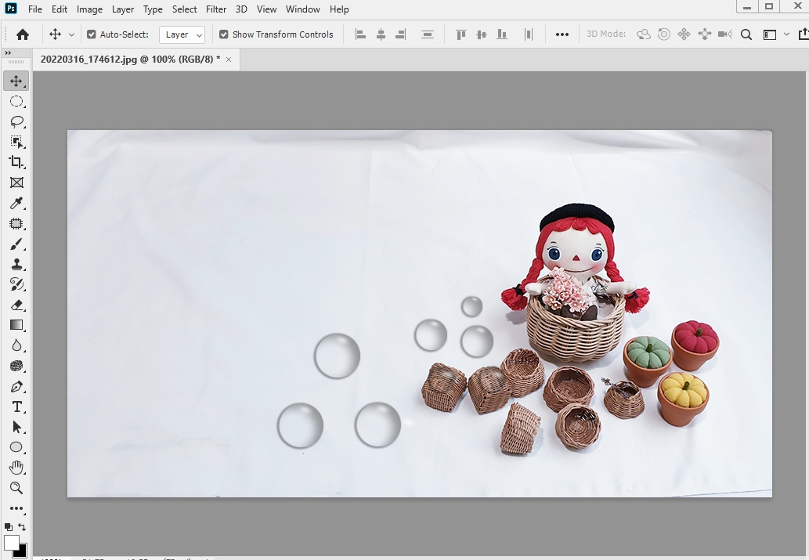Expand the Move tool preset picker arrow

click(x=72, y=35)
